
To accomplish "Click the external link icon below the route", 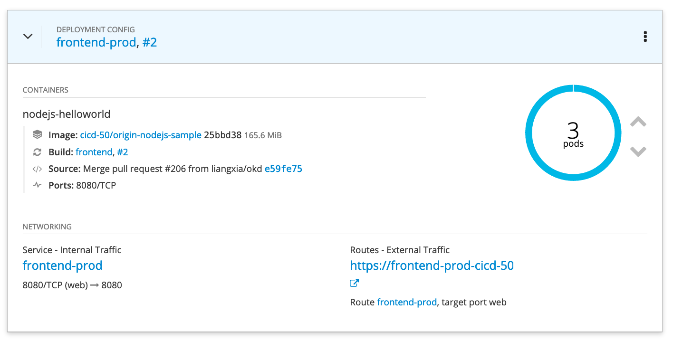I will [x=354, y=284].
